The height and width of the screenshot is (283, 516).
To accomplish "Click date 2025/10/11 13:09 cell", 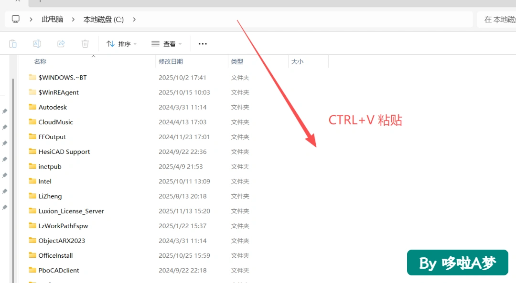I will click(x=184, y=181).
